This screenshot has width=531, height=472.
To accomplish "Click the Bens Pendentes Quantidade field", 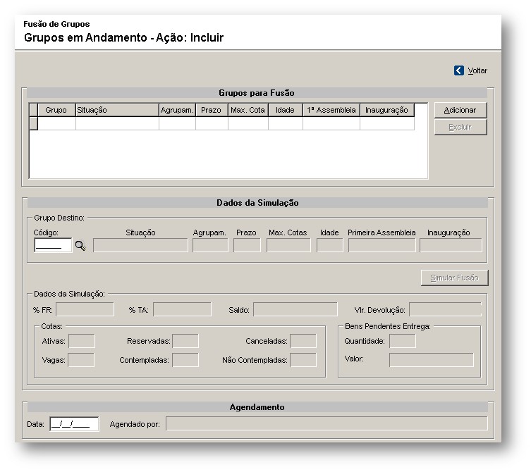I will click(403, 341).
